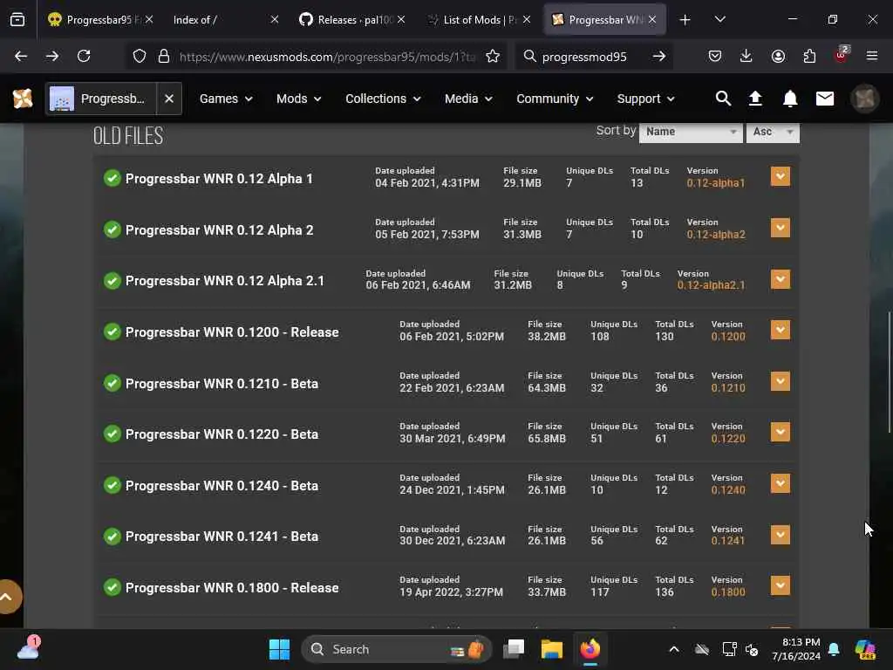893x670 pixels.
Task: Open Sort by Name dropdown
Action: click(691, 132)
